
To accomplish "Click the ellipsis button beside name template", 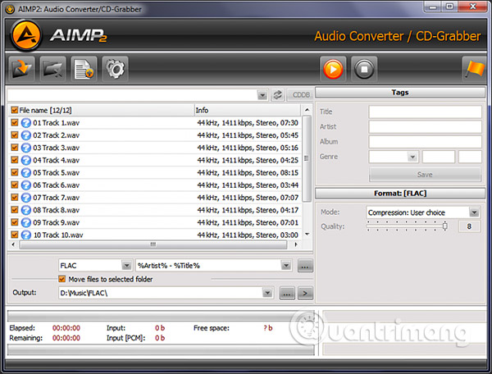I will (305, 266).
